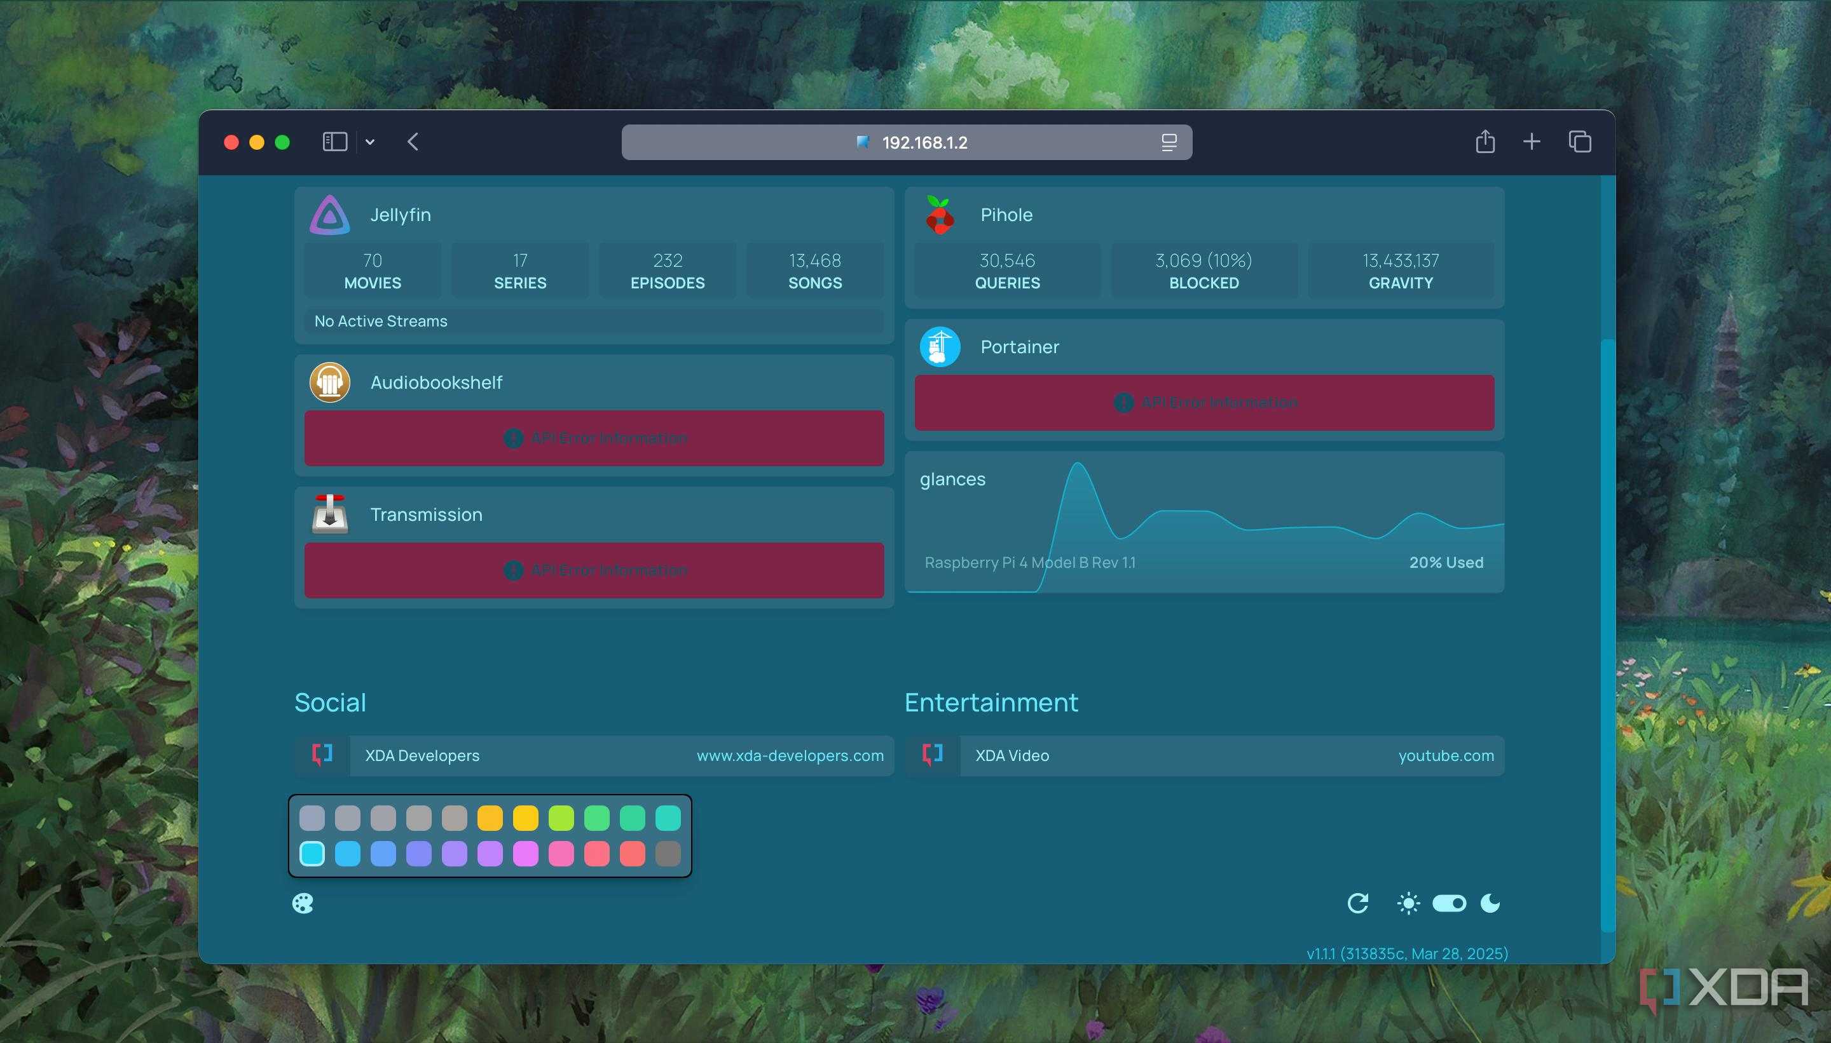
Task: Open Reader view icon in address bar
Action: (1169, 142)
